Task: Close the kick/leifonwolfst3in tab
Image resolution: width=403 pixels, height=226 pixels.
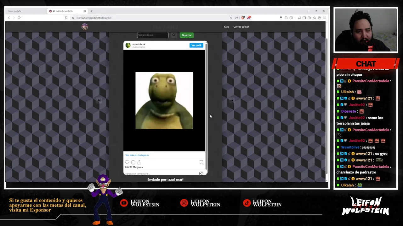Action: (x=85, y=11)
